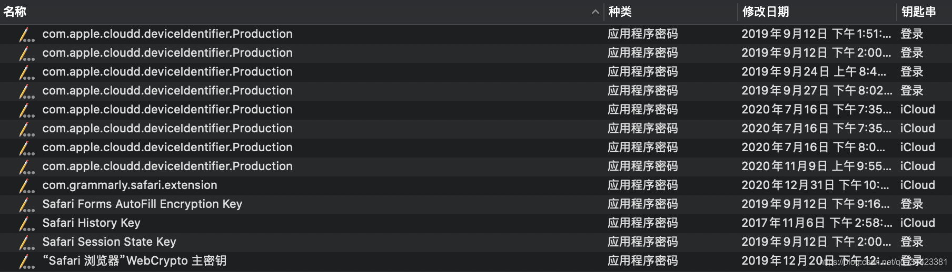Click pencil icon for Safari Forms AutoFill Encryption Key
The height and width of the screenshot is (272, 952).
point(26,204)
